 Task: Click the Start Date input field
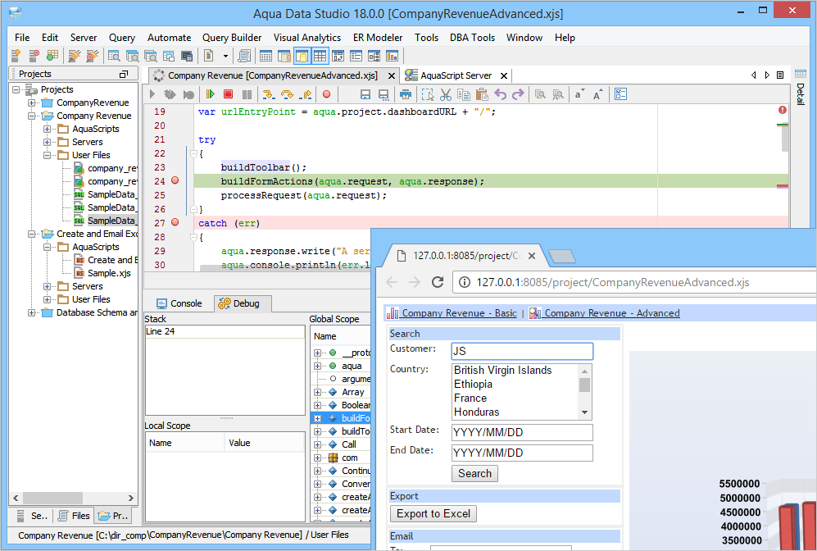pyautogui.click(x=522, y=432)
